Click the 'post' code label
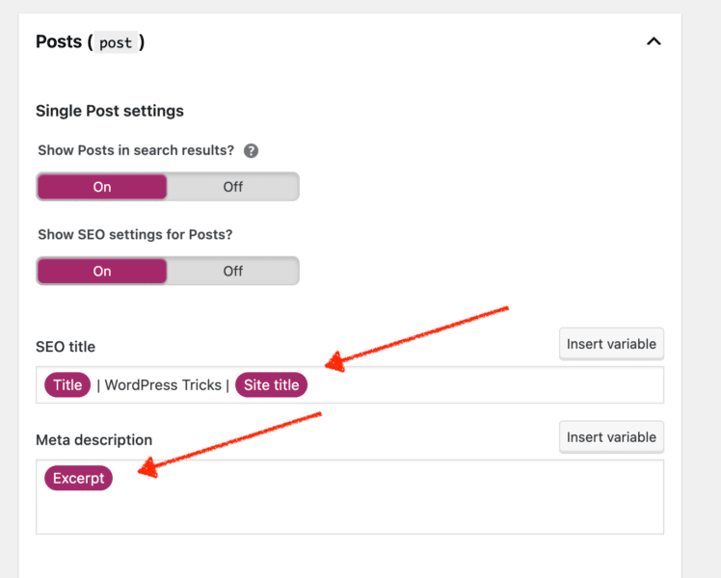721x578 pixels. [x=116, y=42]
